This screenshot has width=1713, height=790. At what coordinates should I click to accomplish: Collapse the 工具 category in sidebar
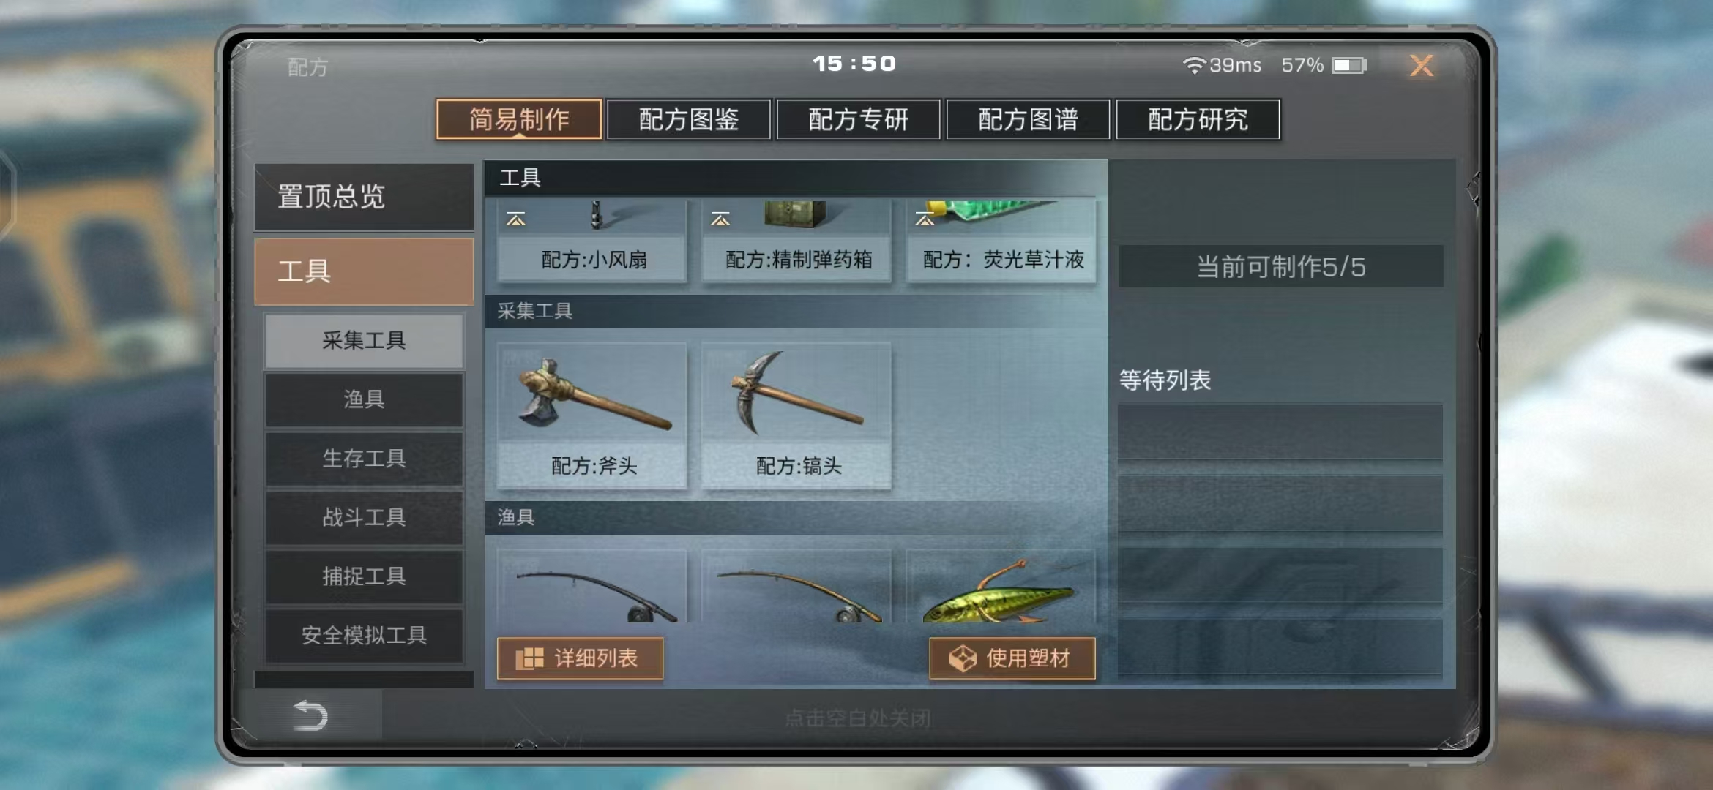[364, 271]
